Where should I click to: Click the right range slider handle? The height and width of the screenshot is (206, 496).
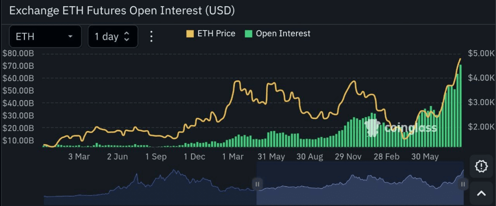point(463,184)
